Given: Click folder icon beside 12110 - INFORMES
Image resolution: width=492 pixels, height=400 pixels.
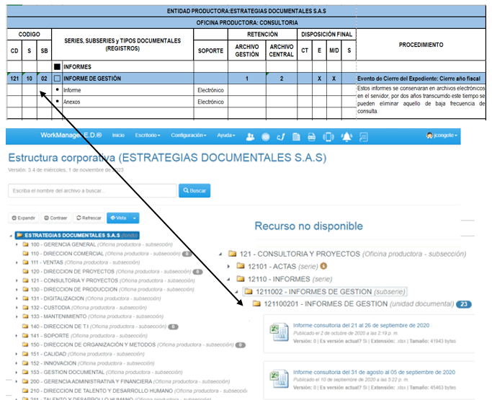Looking at the screenshot, I should pos(241,279).
